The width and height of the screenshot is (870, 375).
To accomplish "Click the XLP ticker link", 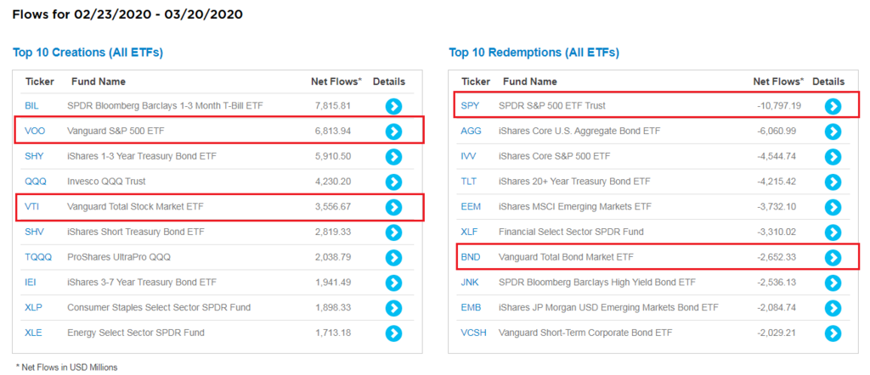I will [x=33, y=307].
